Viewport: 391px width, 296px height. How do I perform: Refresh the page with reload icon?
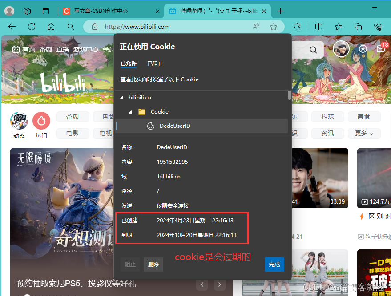(x=32, y=27)
